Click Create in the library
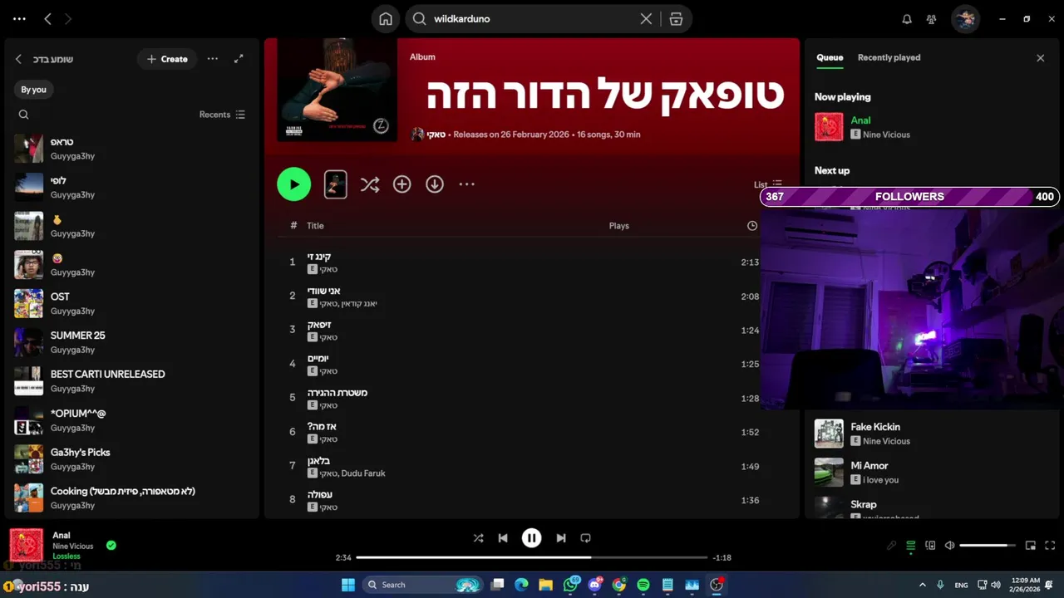 [x=167, y=59]
